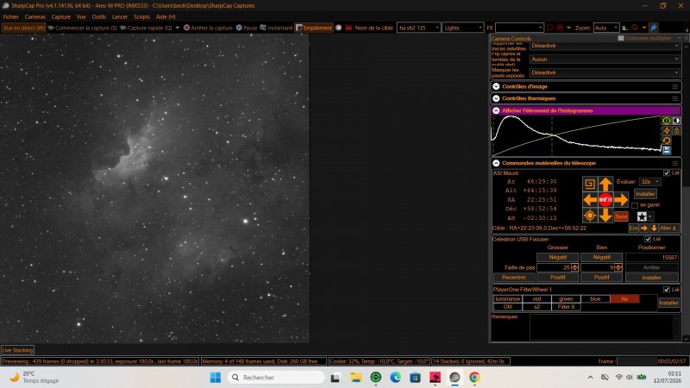Screen dimensions: 690x388
Task: Click the red stop button in the mount pad
Action: point(605,200)
